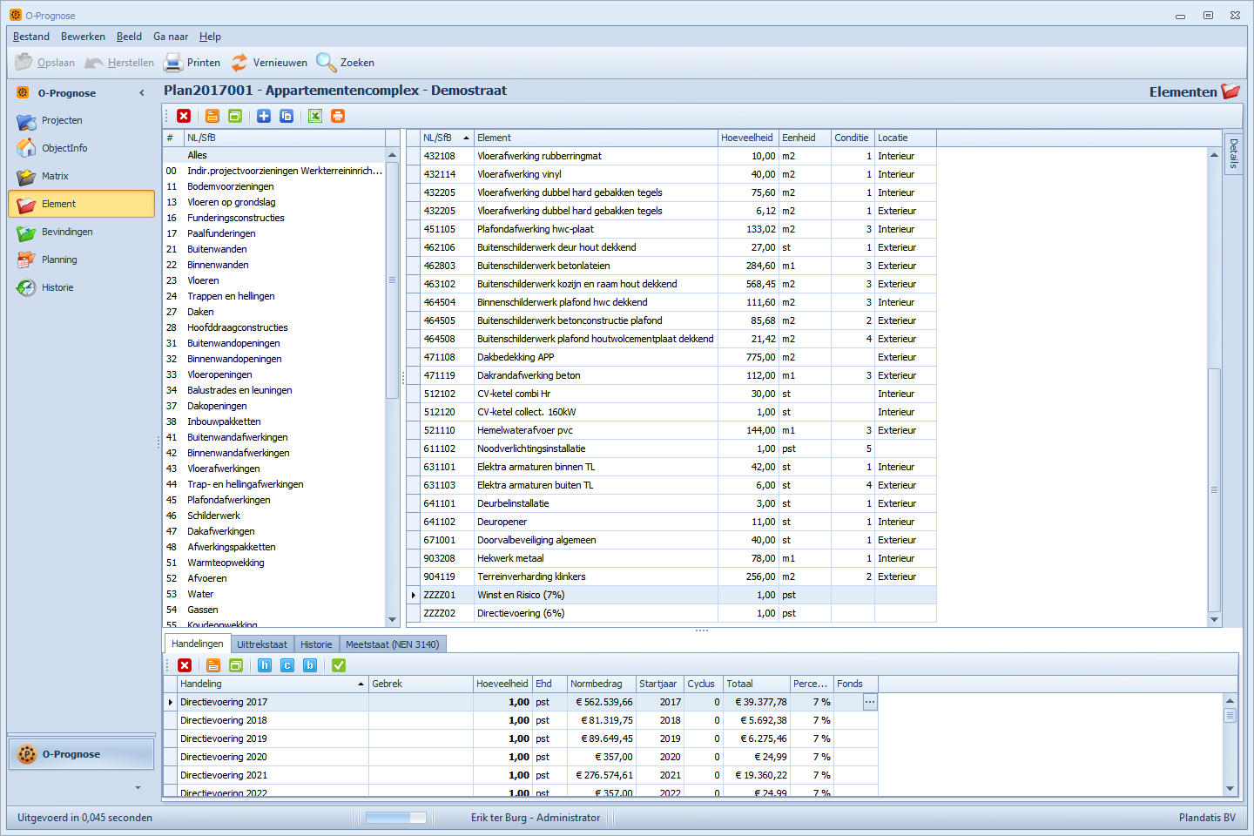
Task: Open navigation pane options dropdown arrow
Action: pos(138,788)
